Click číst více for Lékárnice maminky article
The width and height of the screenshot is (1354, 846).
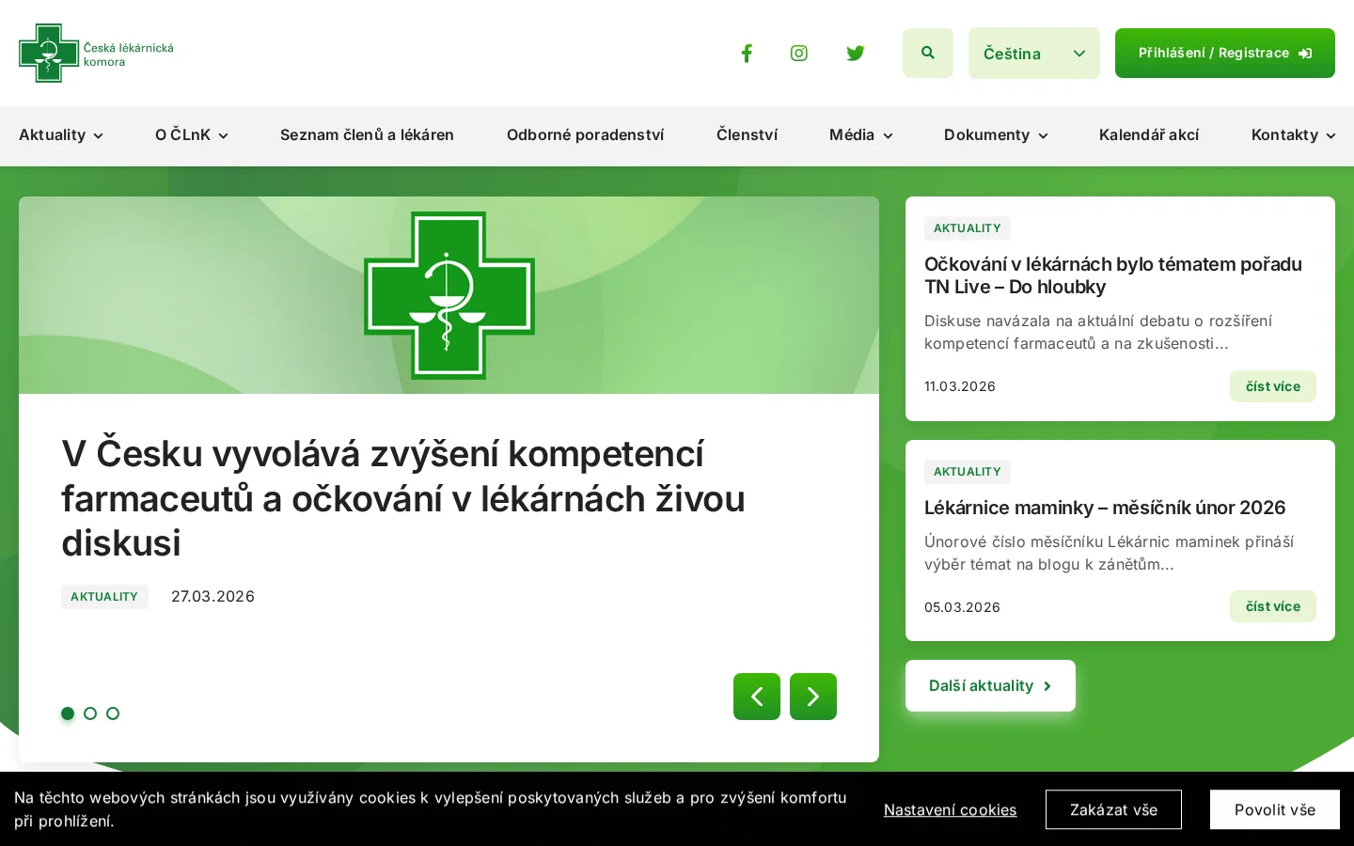[1273, 606]
